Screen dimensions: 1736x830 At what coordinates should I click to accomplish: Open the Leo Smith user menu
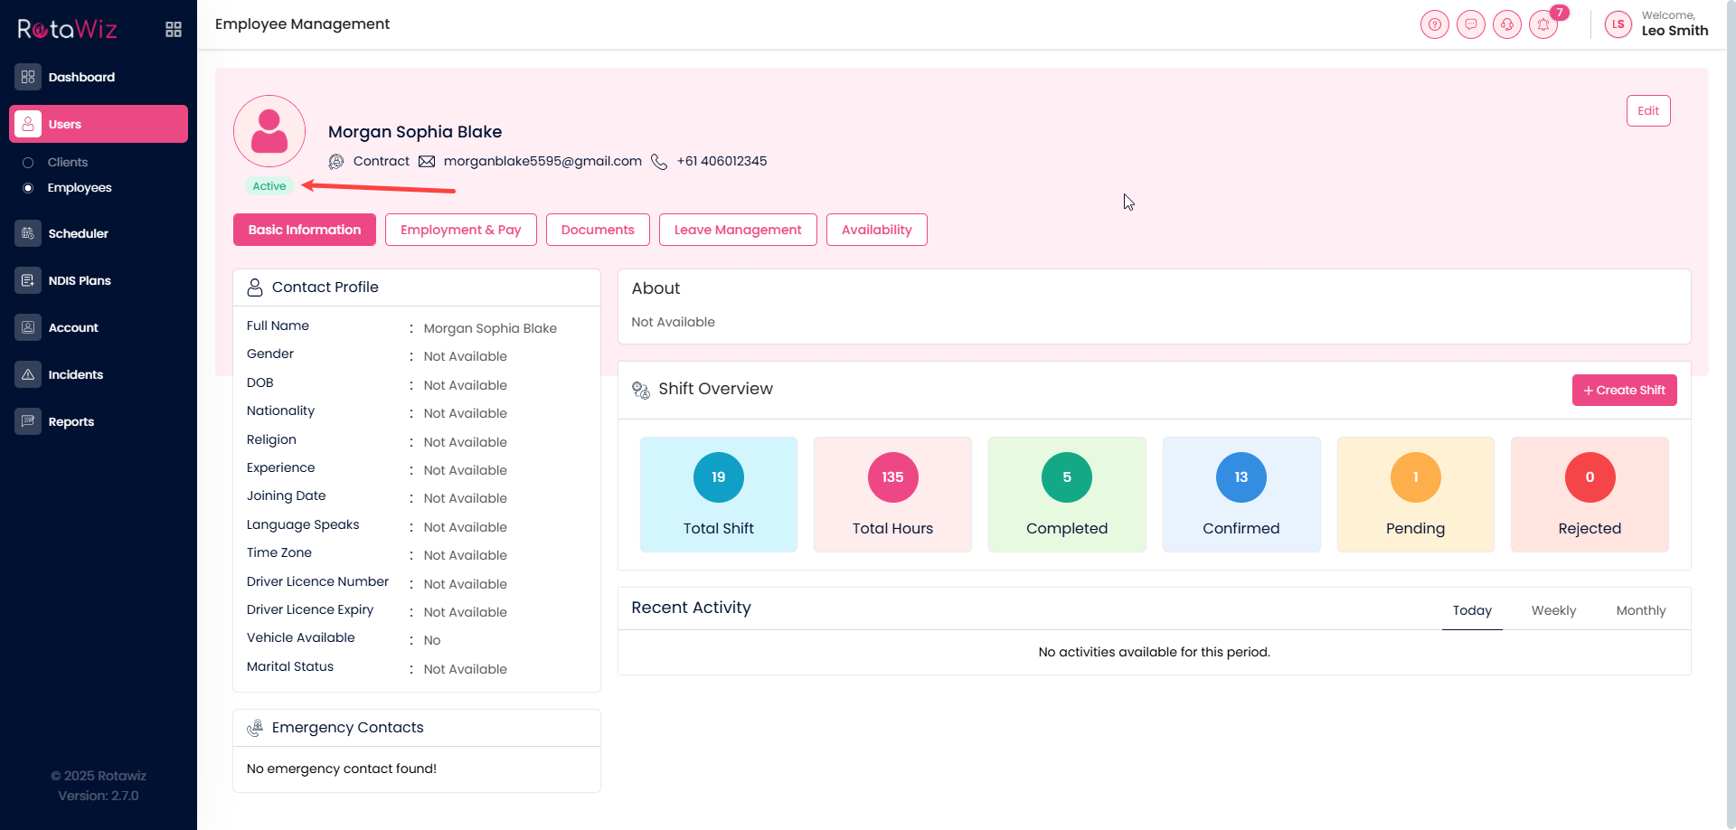tap(1656, 24)
